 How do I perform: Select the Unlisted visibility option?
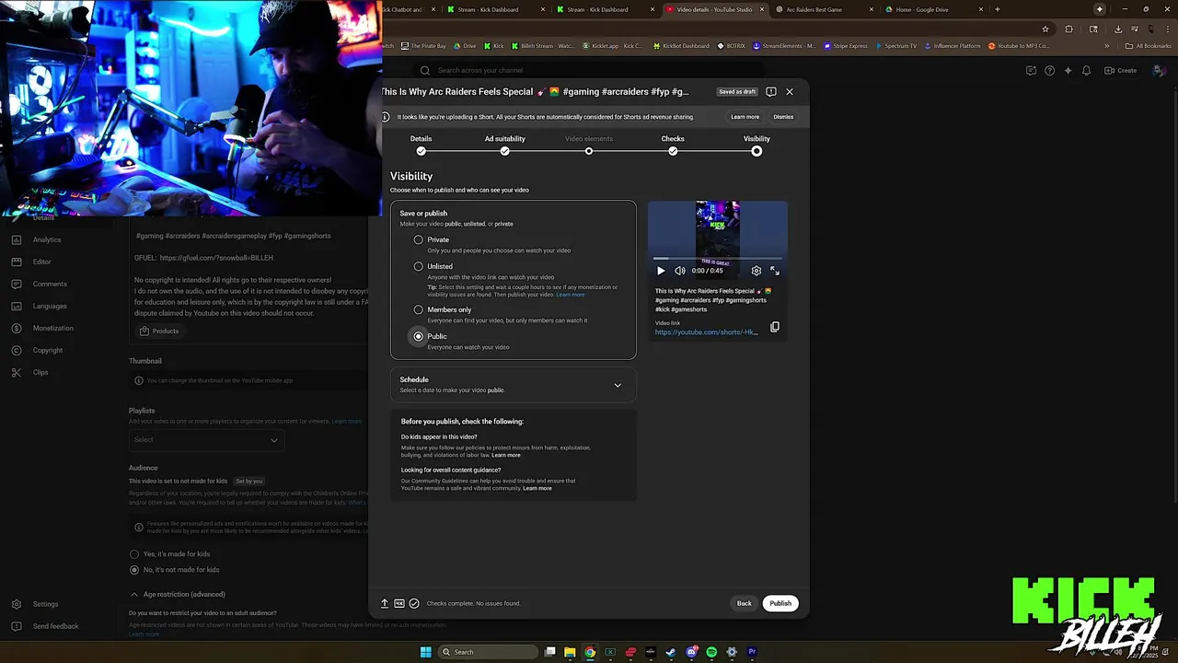[x=419, y=266]
